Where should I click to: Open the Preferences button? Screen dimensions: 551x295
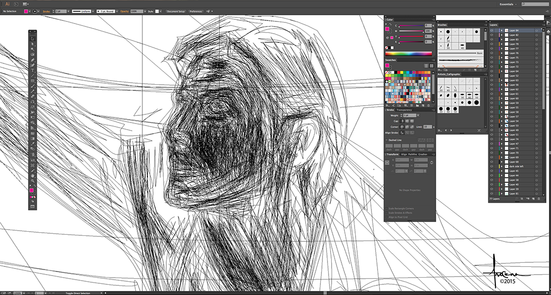click(x=196, y=11)
